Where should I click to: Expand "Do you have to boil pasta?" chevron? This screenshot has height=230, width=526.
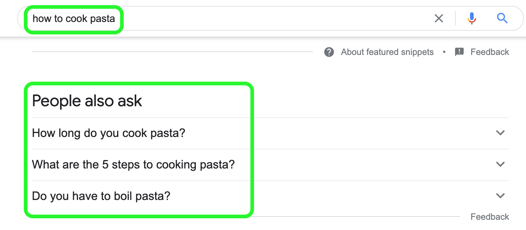coord(500,196)
